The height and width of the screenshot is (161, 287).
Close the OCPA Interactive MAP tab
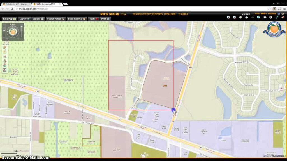point(60,4)
